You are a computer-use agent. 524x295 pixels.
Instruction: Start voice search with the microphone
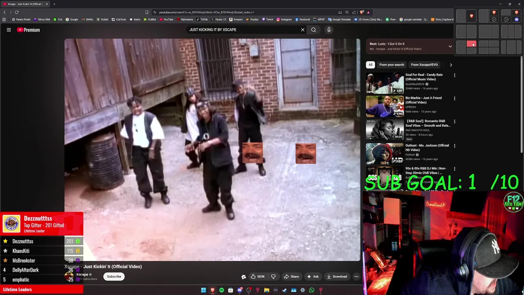(329, 29)
